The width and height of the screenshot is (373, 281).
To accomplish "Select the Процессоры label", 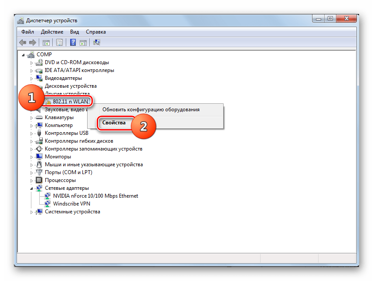I will [x=60, y=180].
